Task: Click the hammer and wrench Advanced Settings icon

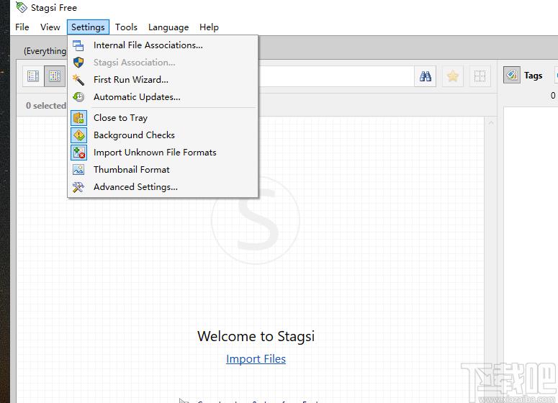Action: [78, 187]
